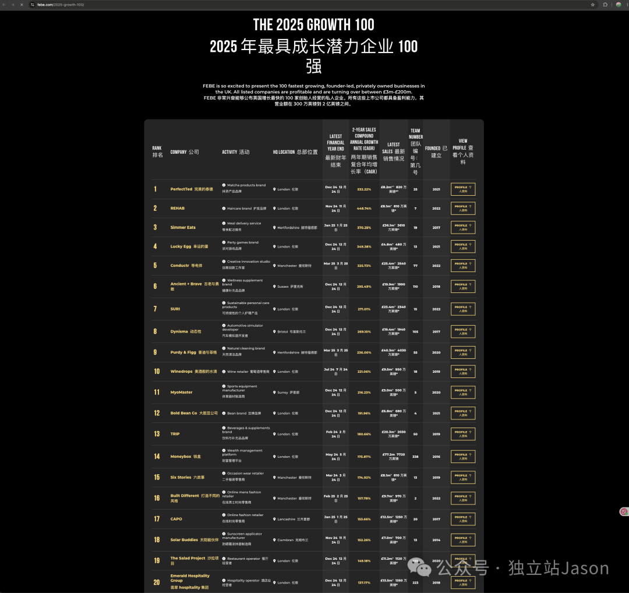This screenshot has height=593, width=629.
Task: Click location pin beside Bristol
Action: pyautogui.click(x=274, y=332)
